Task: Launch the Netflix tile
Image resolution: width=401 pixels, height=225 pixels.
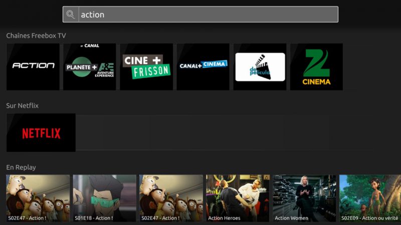Action: pos(41,132)
